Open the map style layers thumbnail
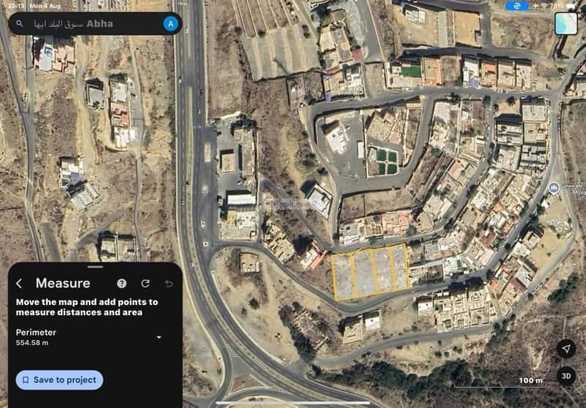 click(x=565, y=24)
